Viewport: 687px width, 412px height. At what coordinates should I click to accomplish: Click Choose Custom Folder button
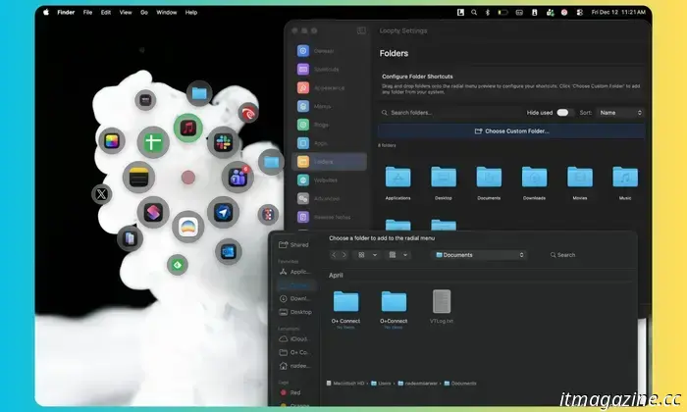click(x=511, y=130)
